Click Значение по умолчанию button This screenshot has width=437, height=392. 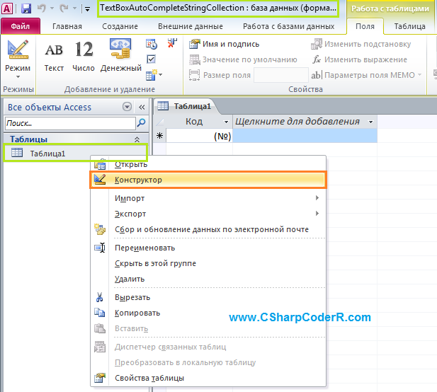pyautogui.click(x=243, y=59)
